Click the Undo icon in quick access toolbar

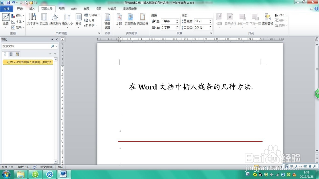click(x=13, y=3)
